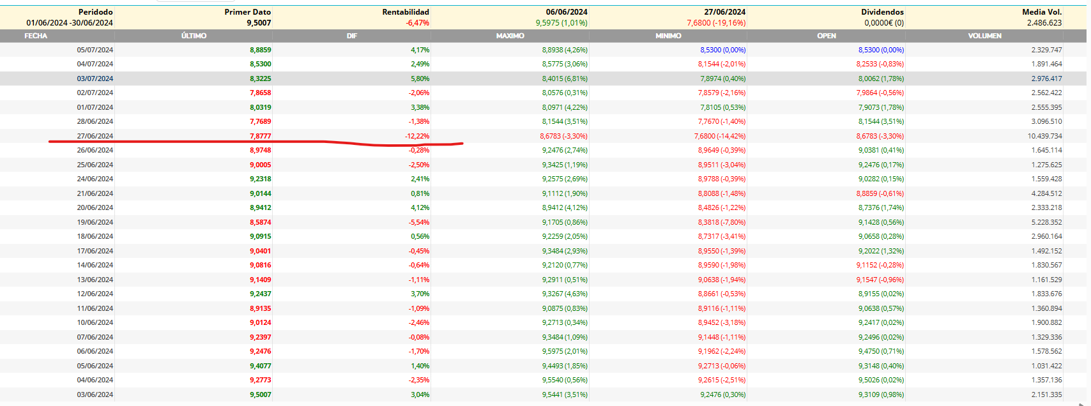Sort by the ÚLTIMO column header
The height and width of the screenshot is (406, 1091).
[194, 36]
